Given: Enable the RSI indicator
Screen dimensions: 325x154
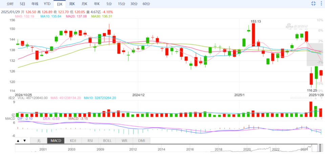Looking at the screenshot, I should point(90,141).
